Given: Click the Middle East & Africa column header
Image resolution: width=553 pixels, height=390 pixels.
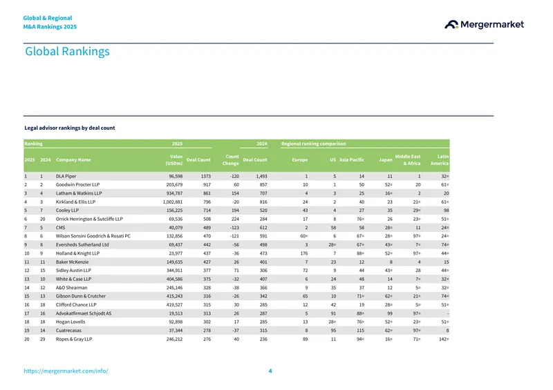Looking at the screenshot, I should pos(407,159).
